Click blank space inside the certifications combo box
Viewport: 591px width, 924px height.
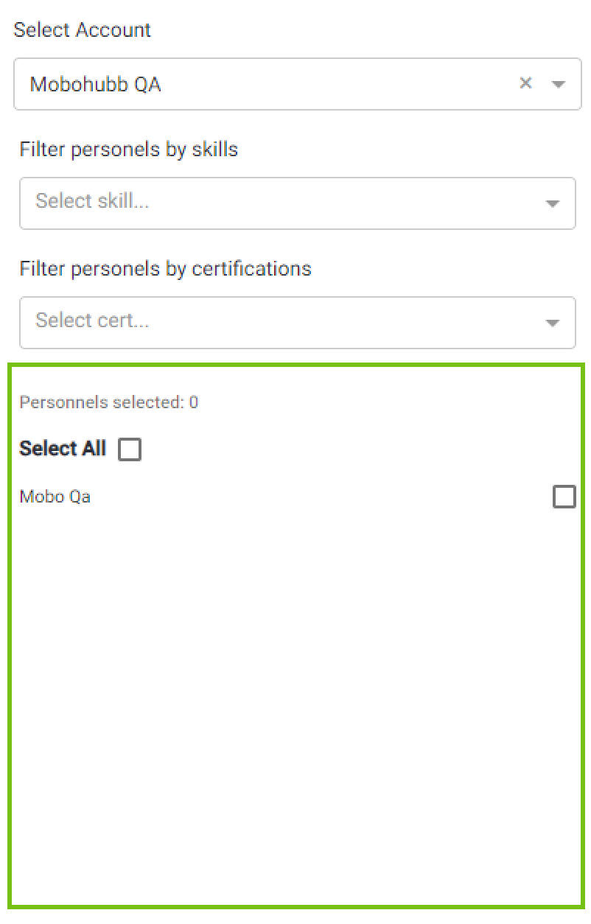point(332,323)
